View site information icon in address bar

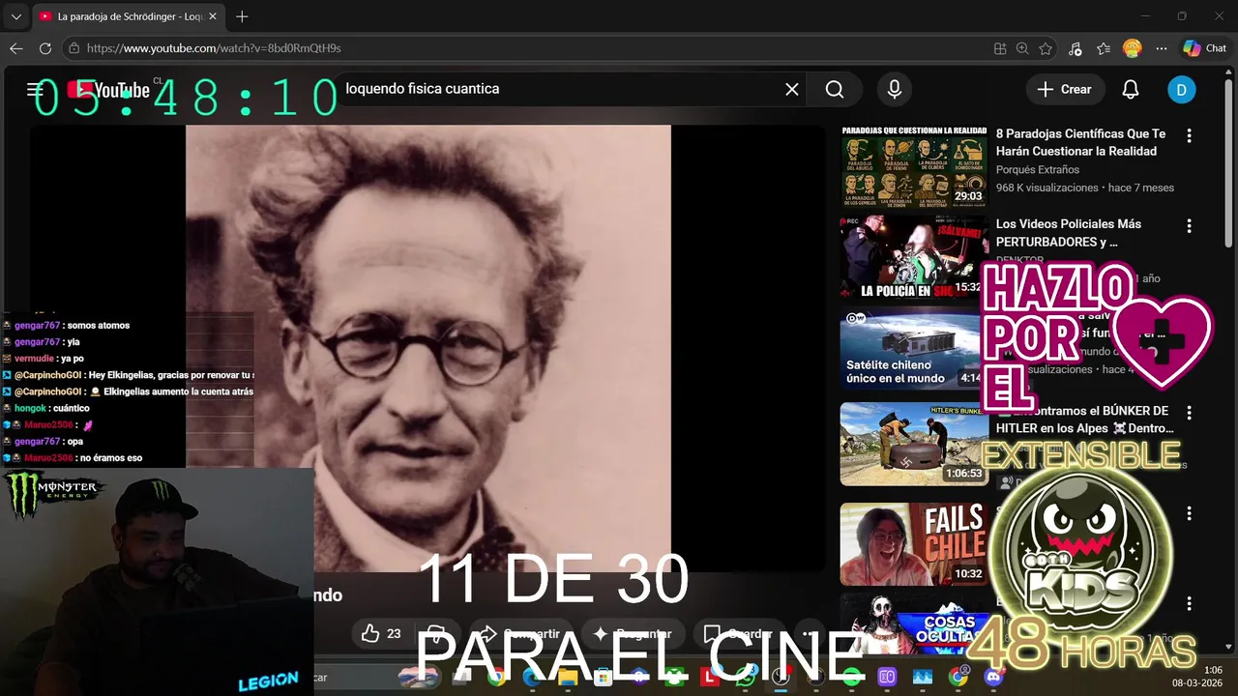tap(74, 48)
